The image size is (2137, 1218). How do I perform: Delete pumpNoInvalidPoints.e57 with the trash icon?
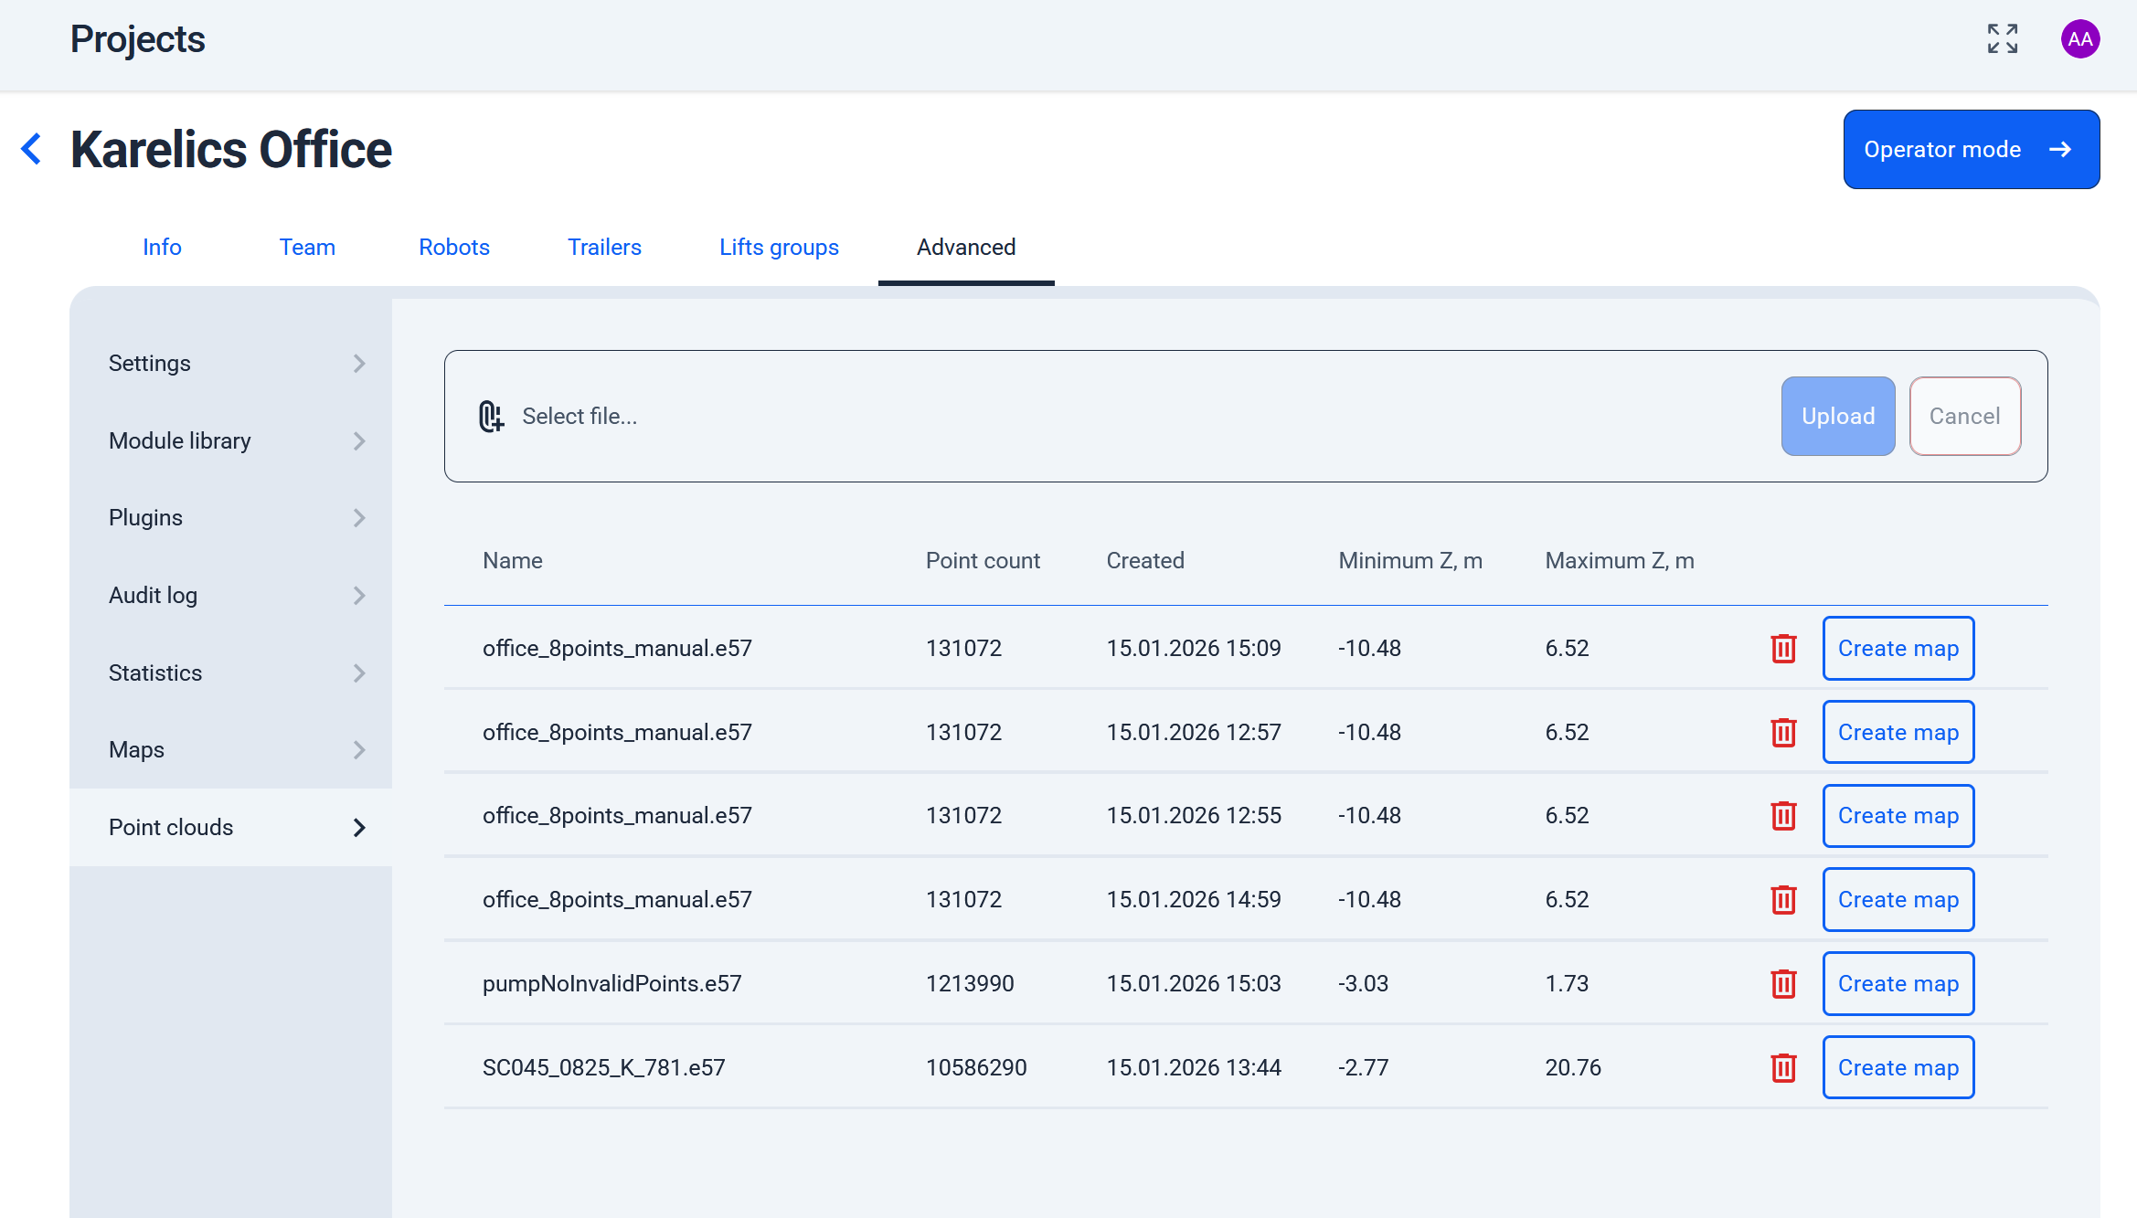pyautogui.click(x=1783, y=984)
